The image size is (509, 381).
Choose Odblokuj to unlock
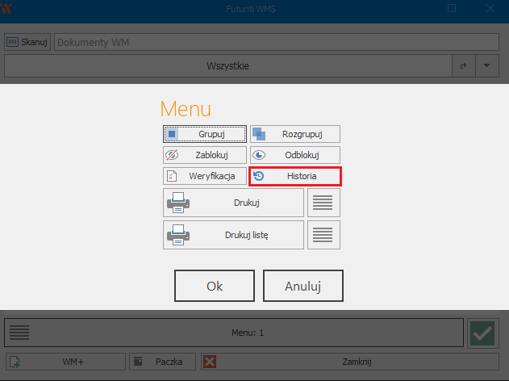pyautogui.click(x=295, y=155)
